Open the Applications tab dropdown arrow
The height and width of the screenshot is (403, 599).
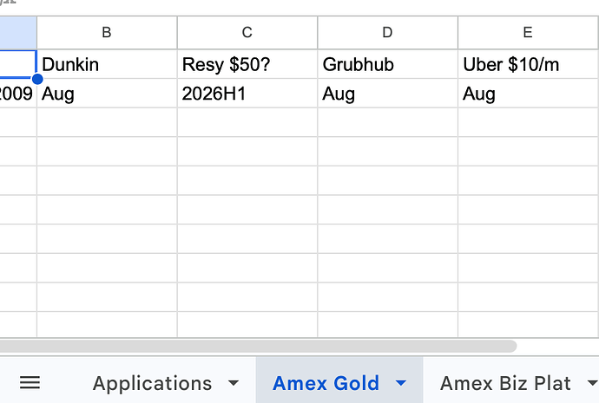coord(233,383)
